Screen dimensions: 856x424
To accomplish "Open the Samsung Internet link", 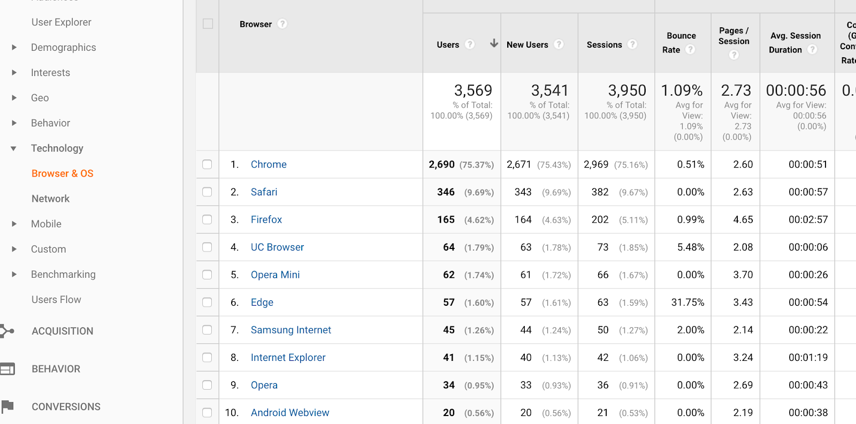I will point(291,330).
